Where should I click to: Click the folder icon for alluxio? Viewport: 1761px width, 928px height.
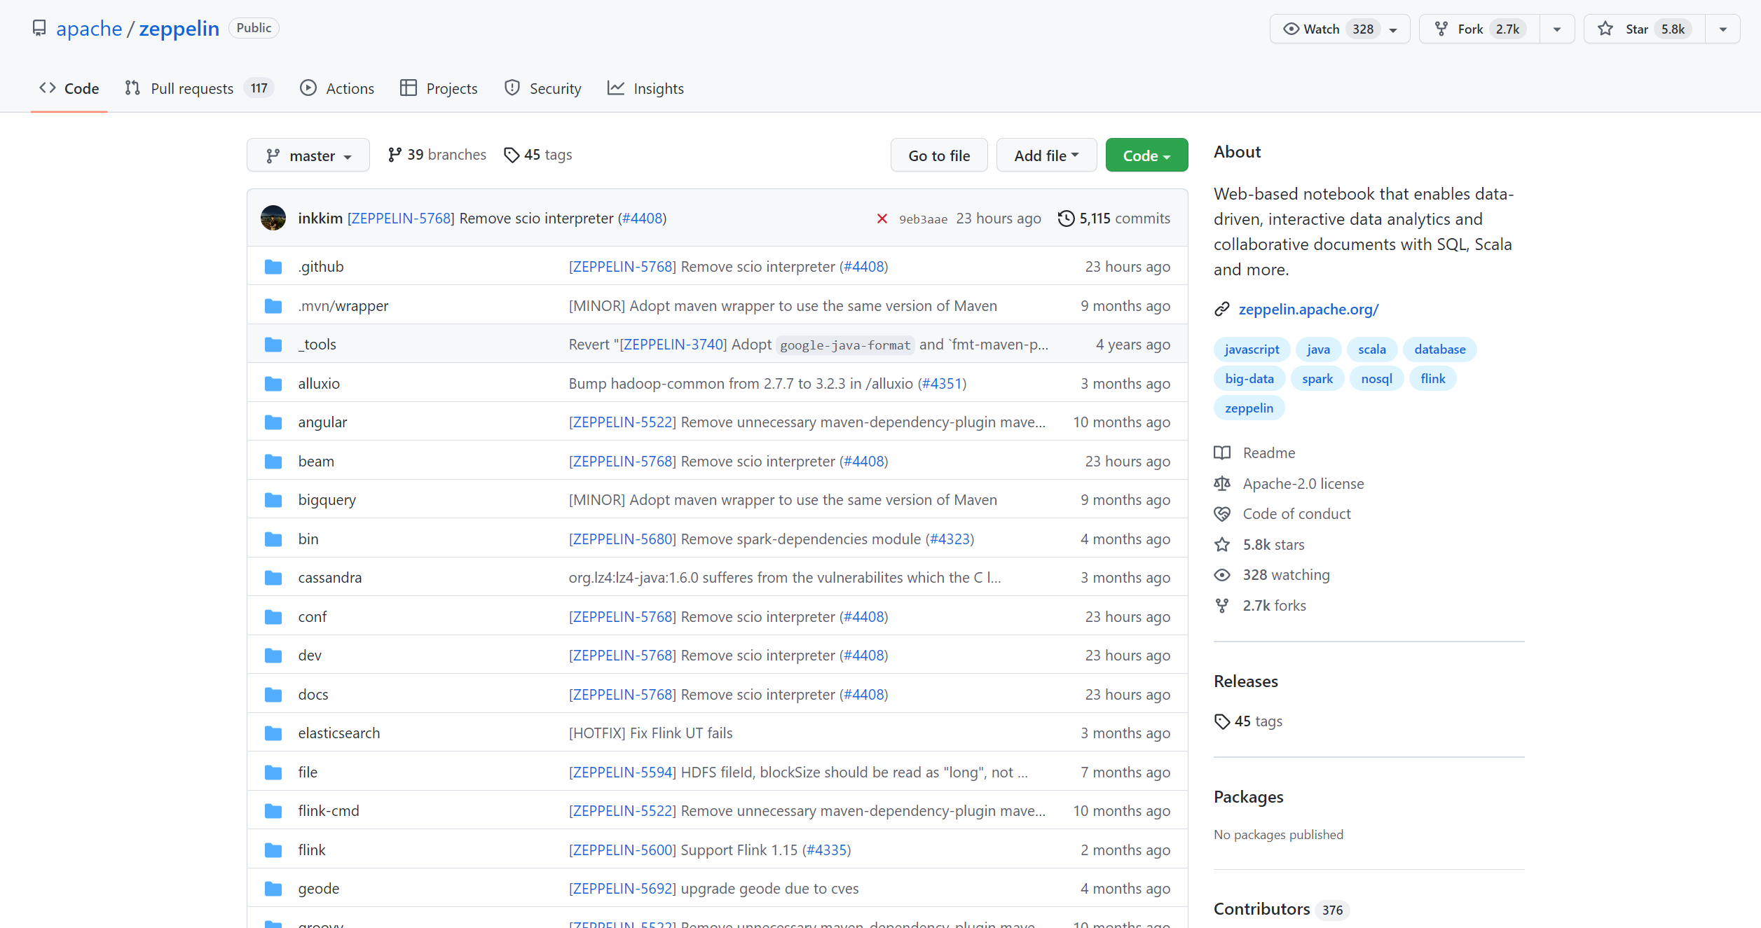273,384
